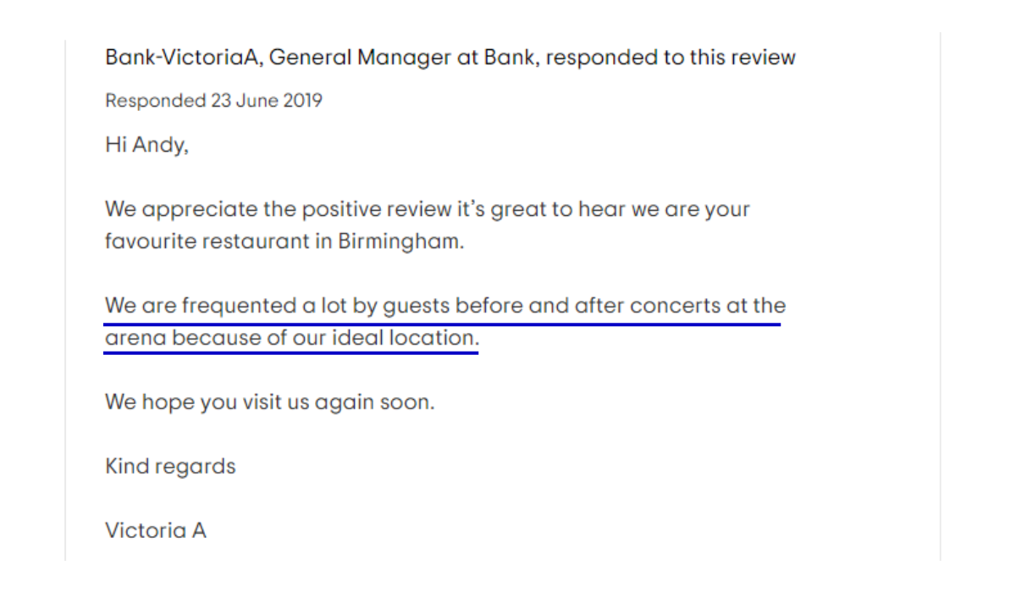Click the 'favourite restaurant in Birmingham' line

coord(285,241)
